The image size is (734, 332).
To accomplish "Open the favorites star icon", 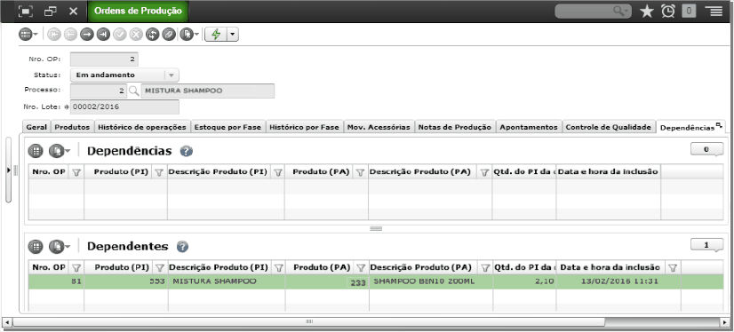I will coord(646,12).
